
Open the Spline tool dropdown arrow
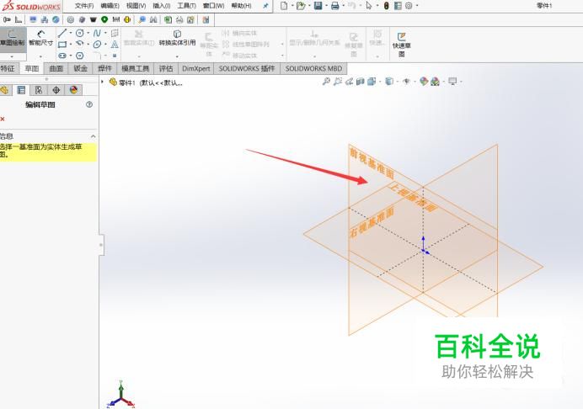pos(105,33)
